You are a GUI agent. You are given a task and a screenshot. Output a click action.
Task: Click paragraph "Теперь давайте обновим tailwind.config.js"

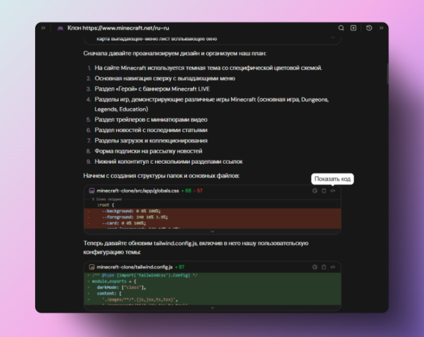click(196, 248)
